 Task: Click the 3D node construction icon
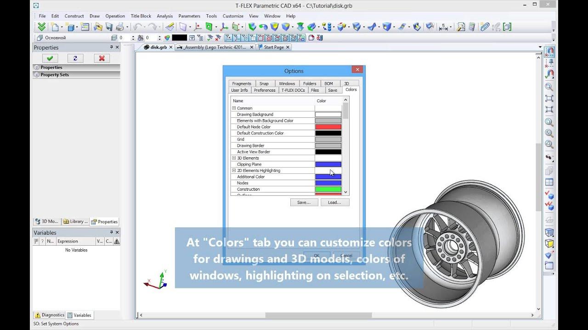click(x=198, y=27)
